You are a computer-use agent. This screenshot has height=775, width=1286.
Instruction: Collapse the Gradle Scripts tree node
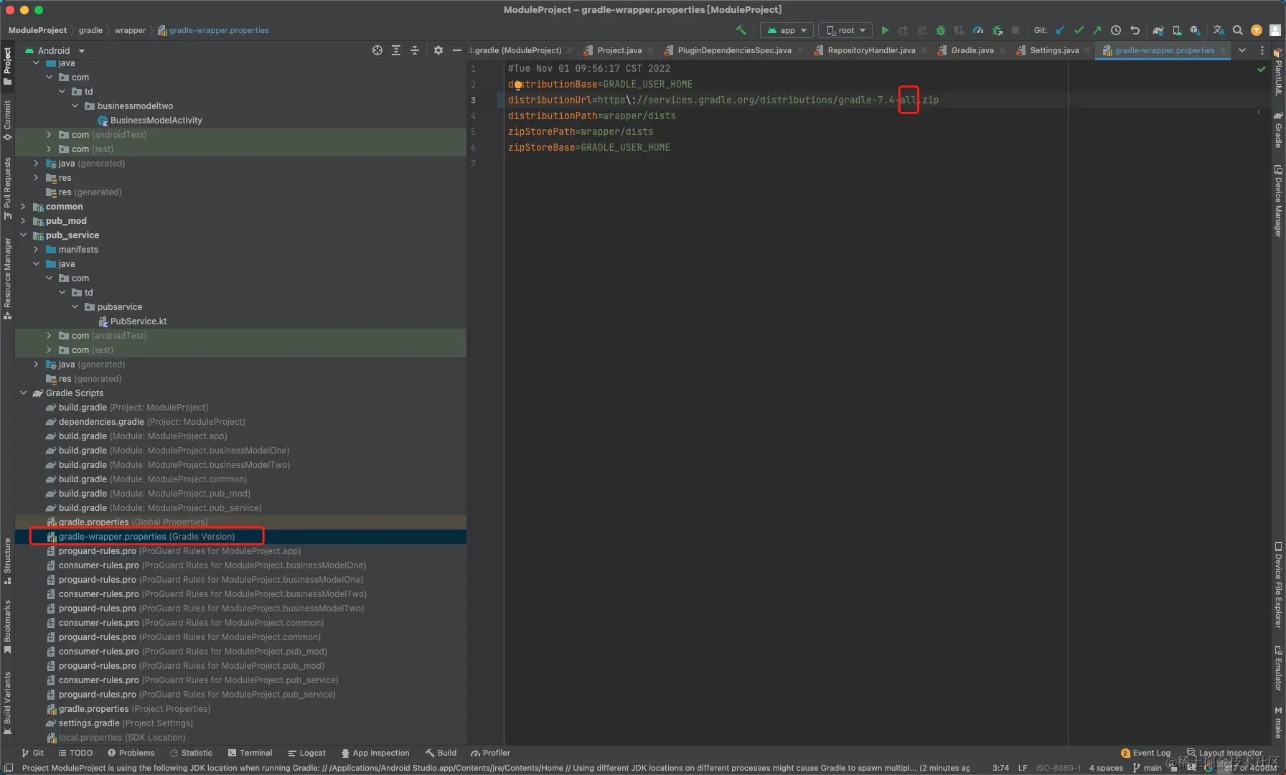[x=24, y=393]
